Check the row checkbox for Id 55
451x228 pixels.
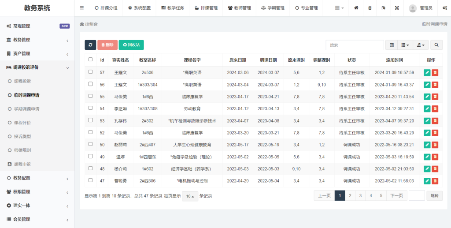tap(91, 96)
